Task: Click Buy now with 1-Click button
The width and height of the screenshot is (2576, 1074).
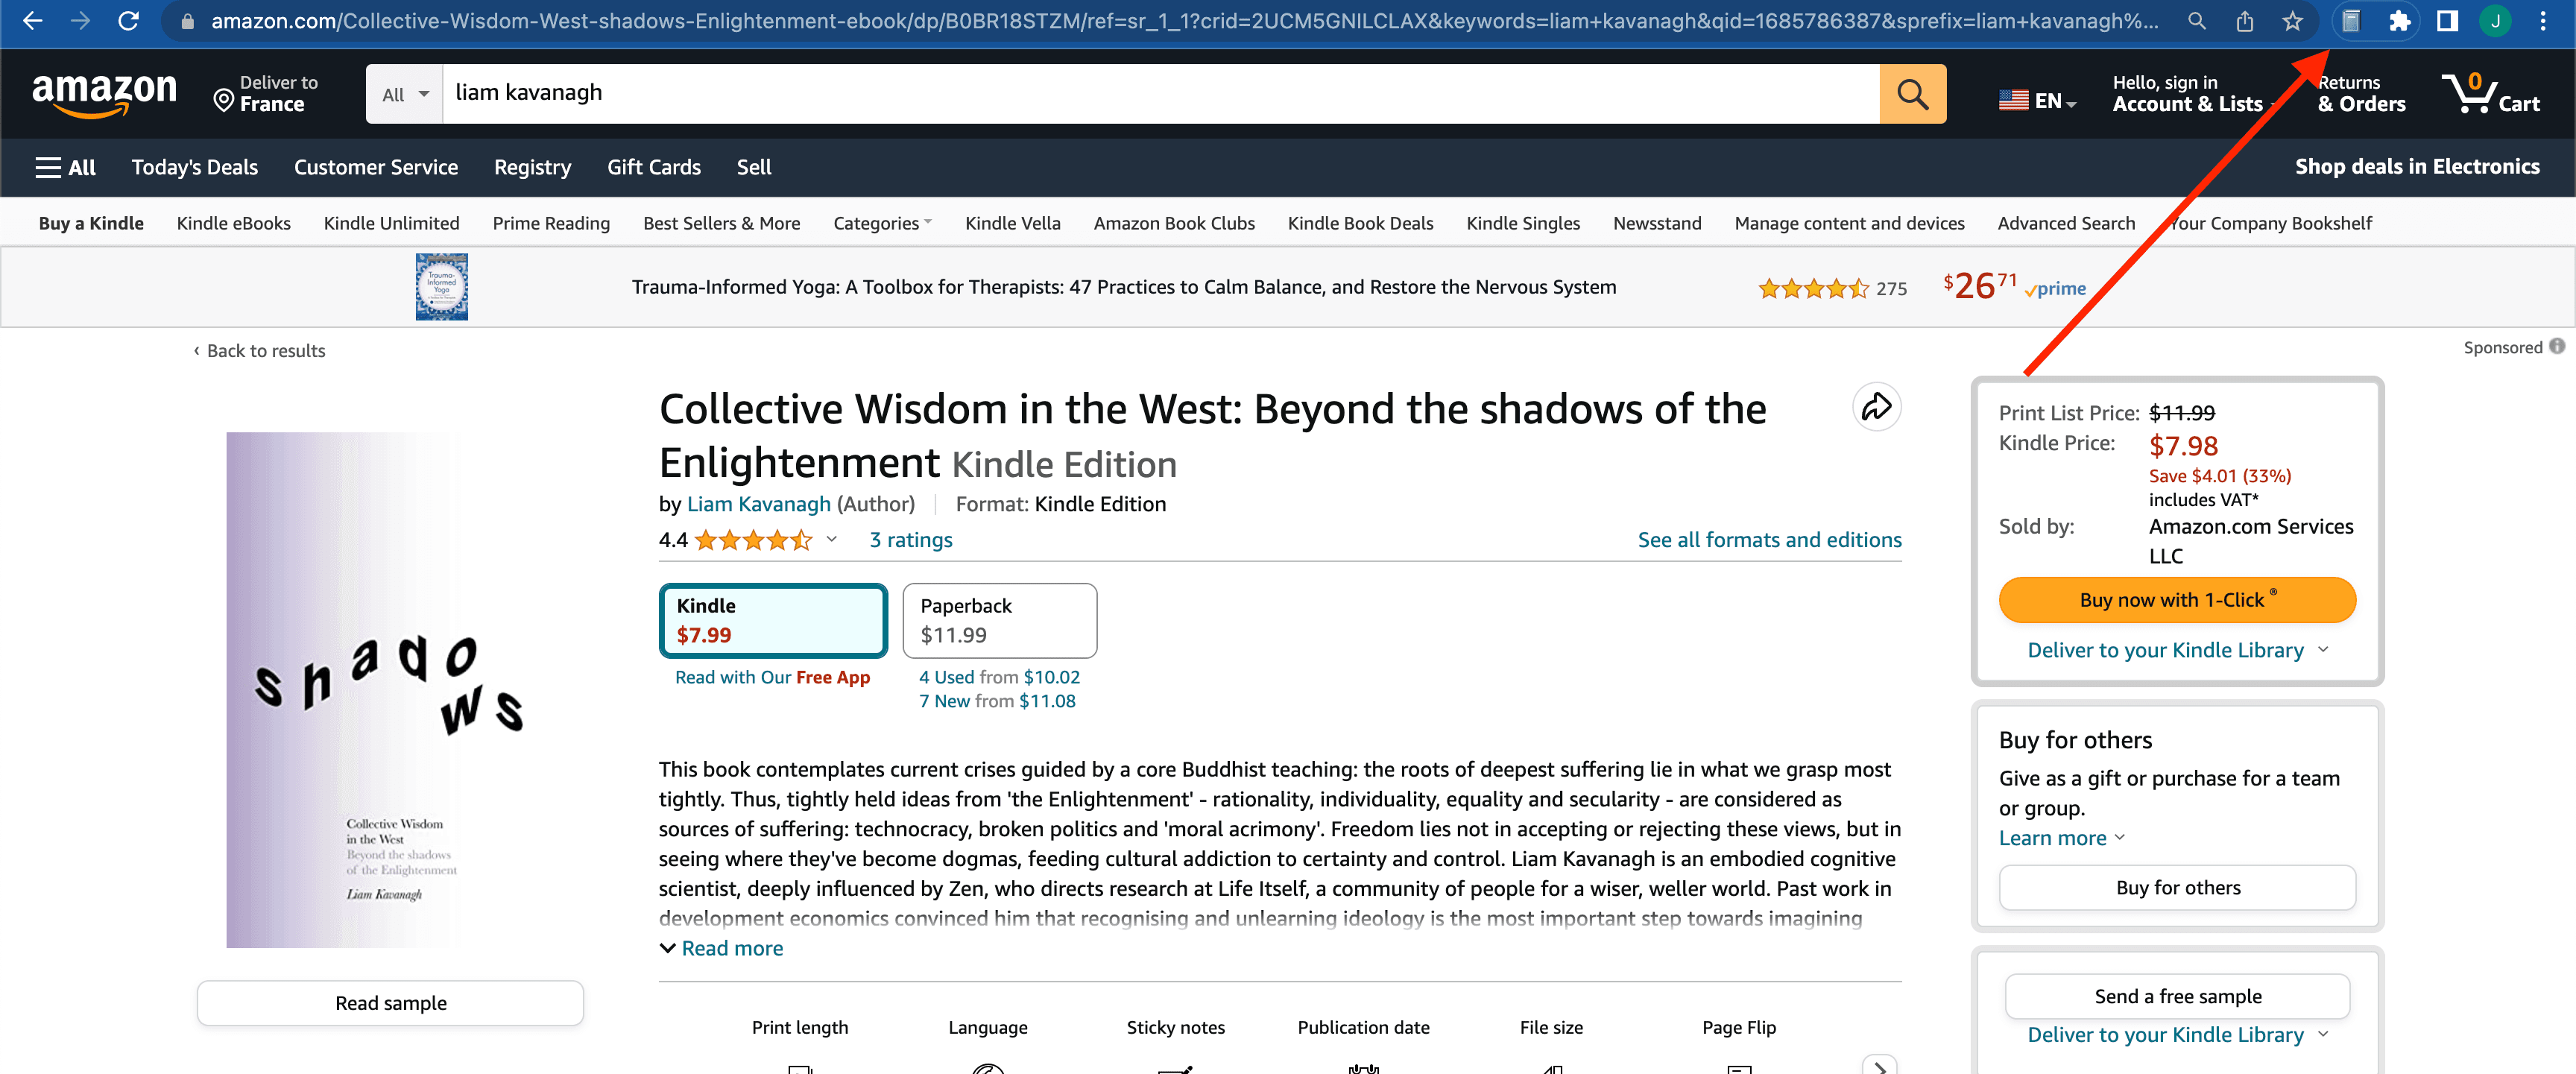Action: (2176, 600)
